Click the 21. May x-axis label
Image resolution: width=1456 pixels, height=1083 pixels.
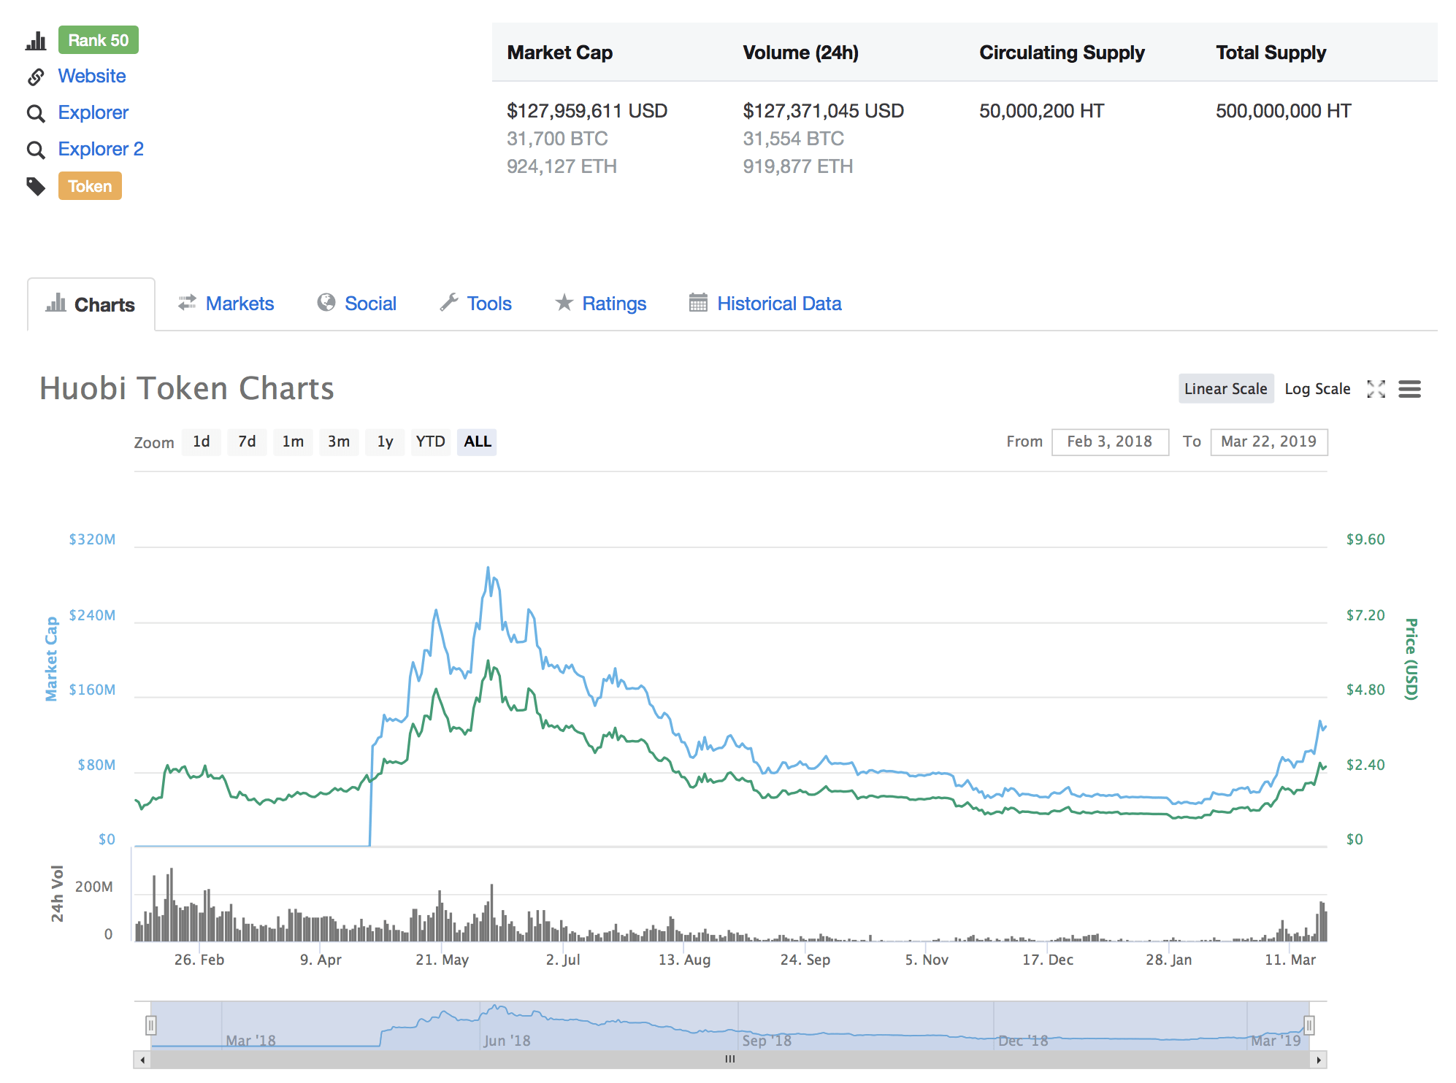pos(442,960)
